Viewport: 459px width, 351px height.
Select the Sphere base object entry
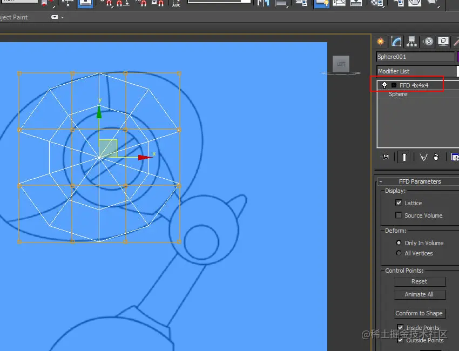click(398, 94)
